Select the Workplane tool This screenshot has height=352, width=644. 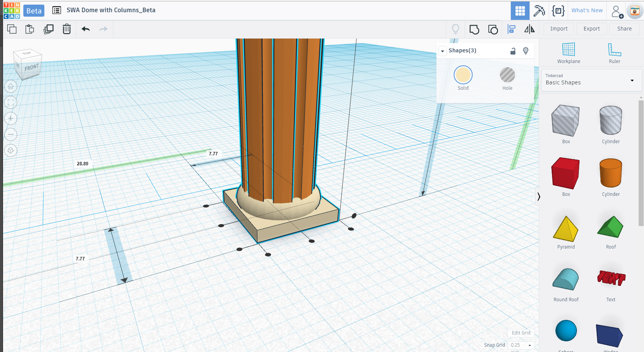pyautogui.click(x=568, y=53)
